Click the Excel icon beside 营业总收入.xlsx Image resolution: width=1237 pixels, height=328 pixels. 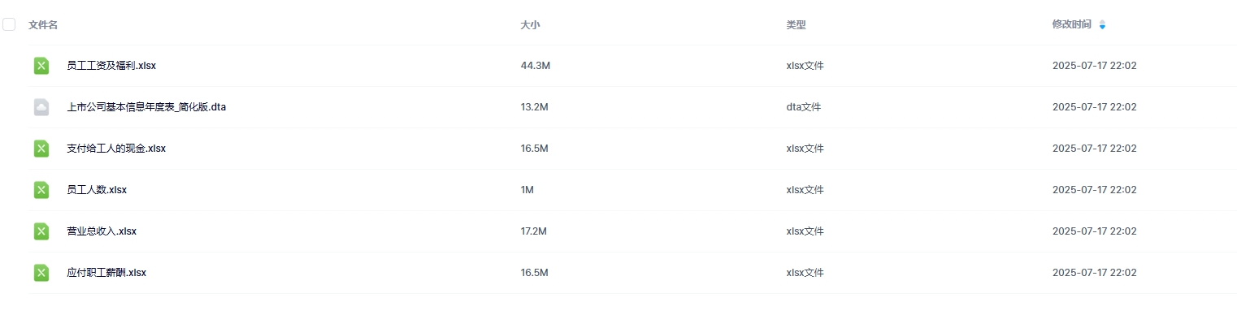(41, 231)
